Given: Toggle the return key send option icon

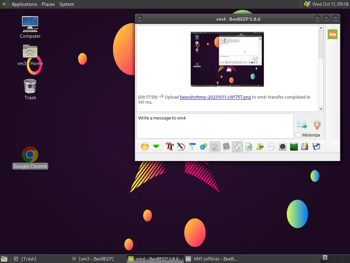Looking at the screenshot, I should click(238, 147).
